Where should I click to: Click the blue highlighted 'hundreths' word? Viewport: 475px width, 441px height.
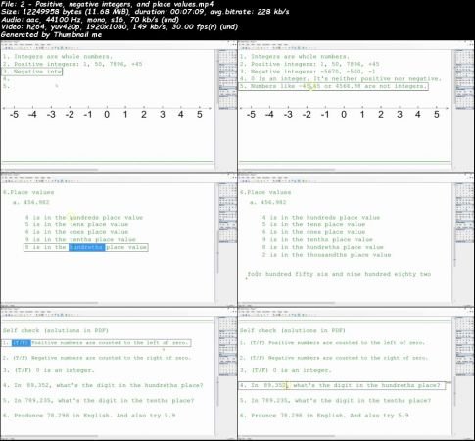tap(86, 247)
